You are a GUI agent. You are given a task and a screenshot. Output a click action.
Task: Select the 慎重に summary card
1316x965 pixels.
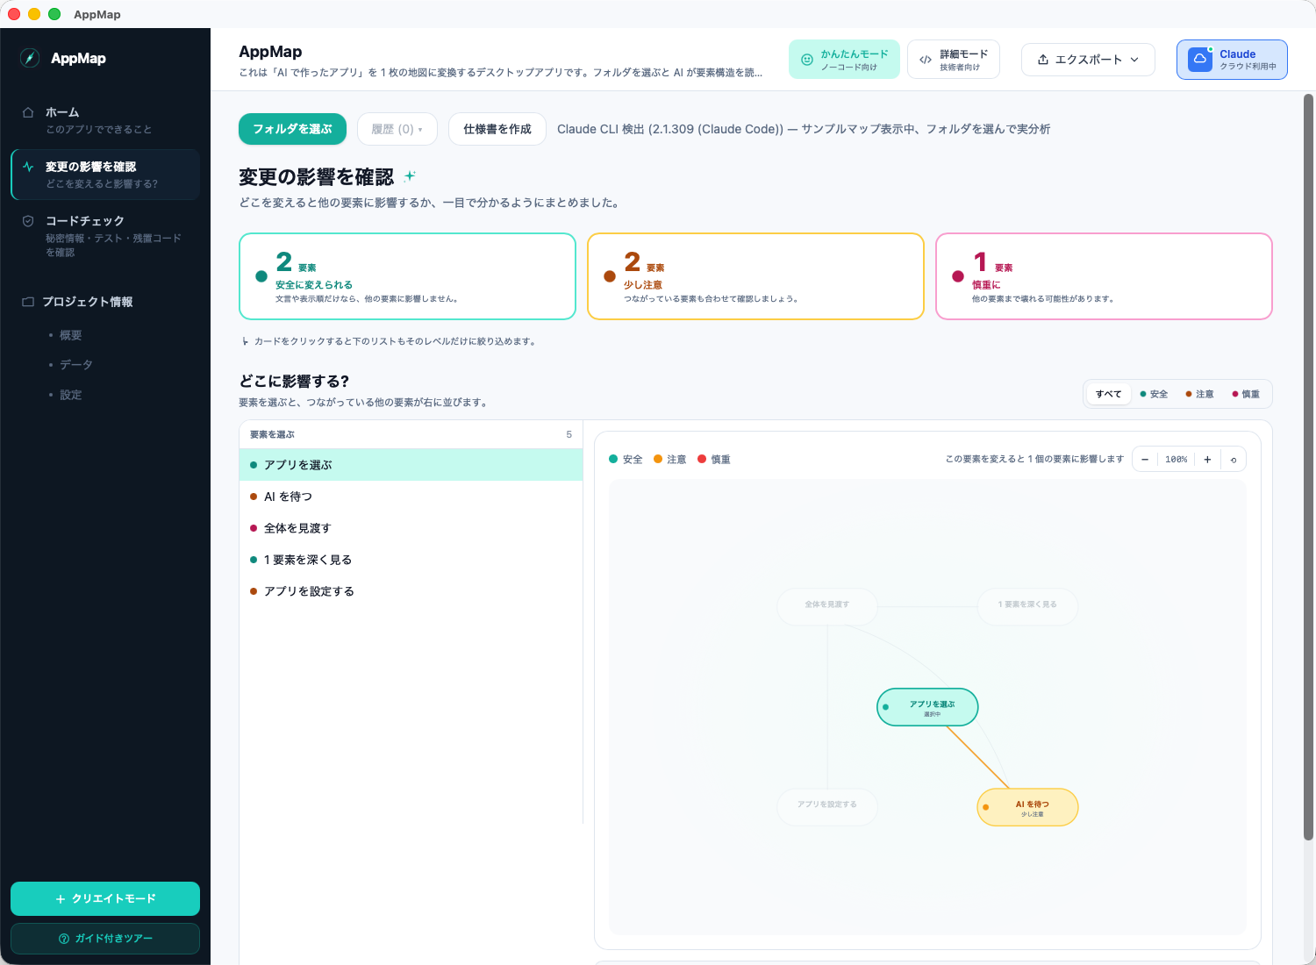tap(1104, 276)
